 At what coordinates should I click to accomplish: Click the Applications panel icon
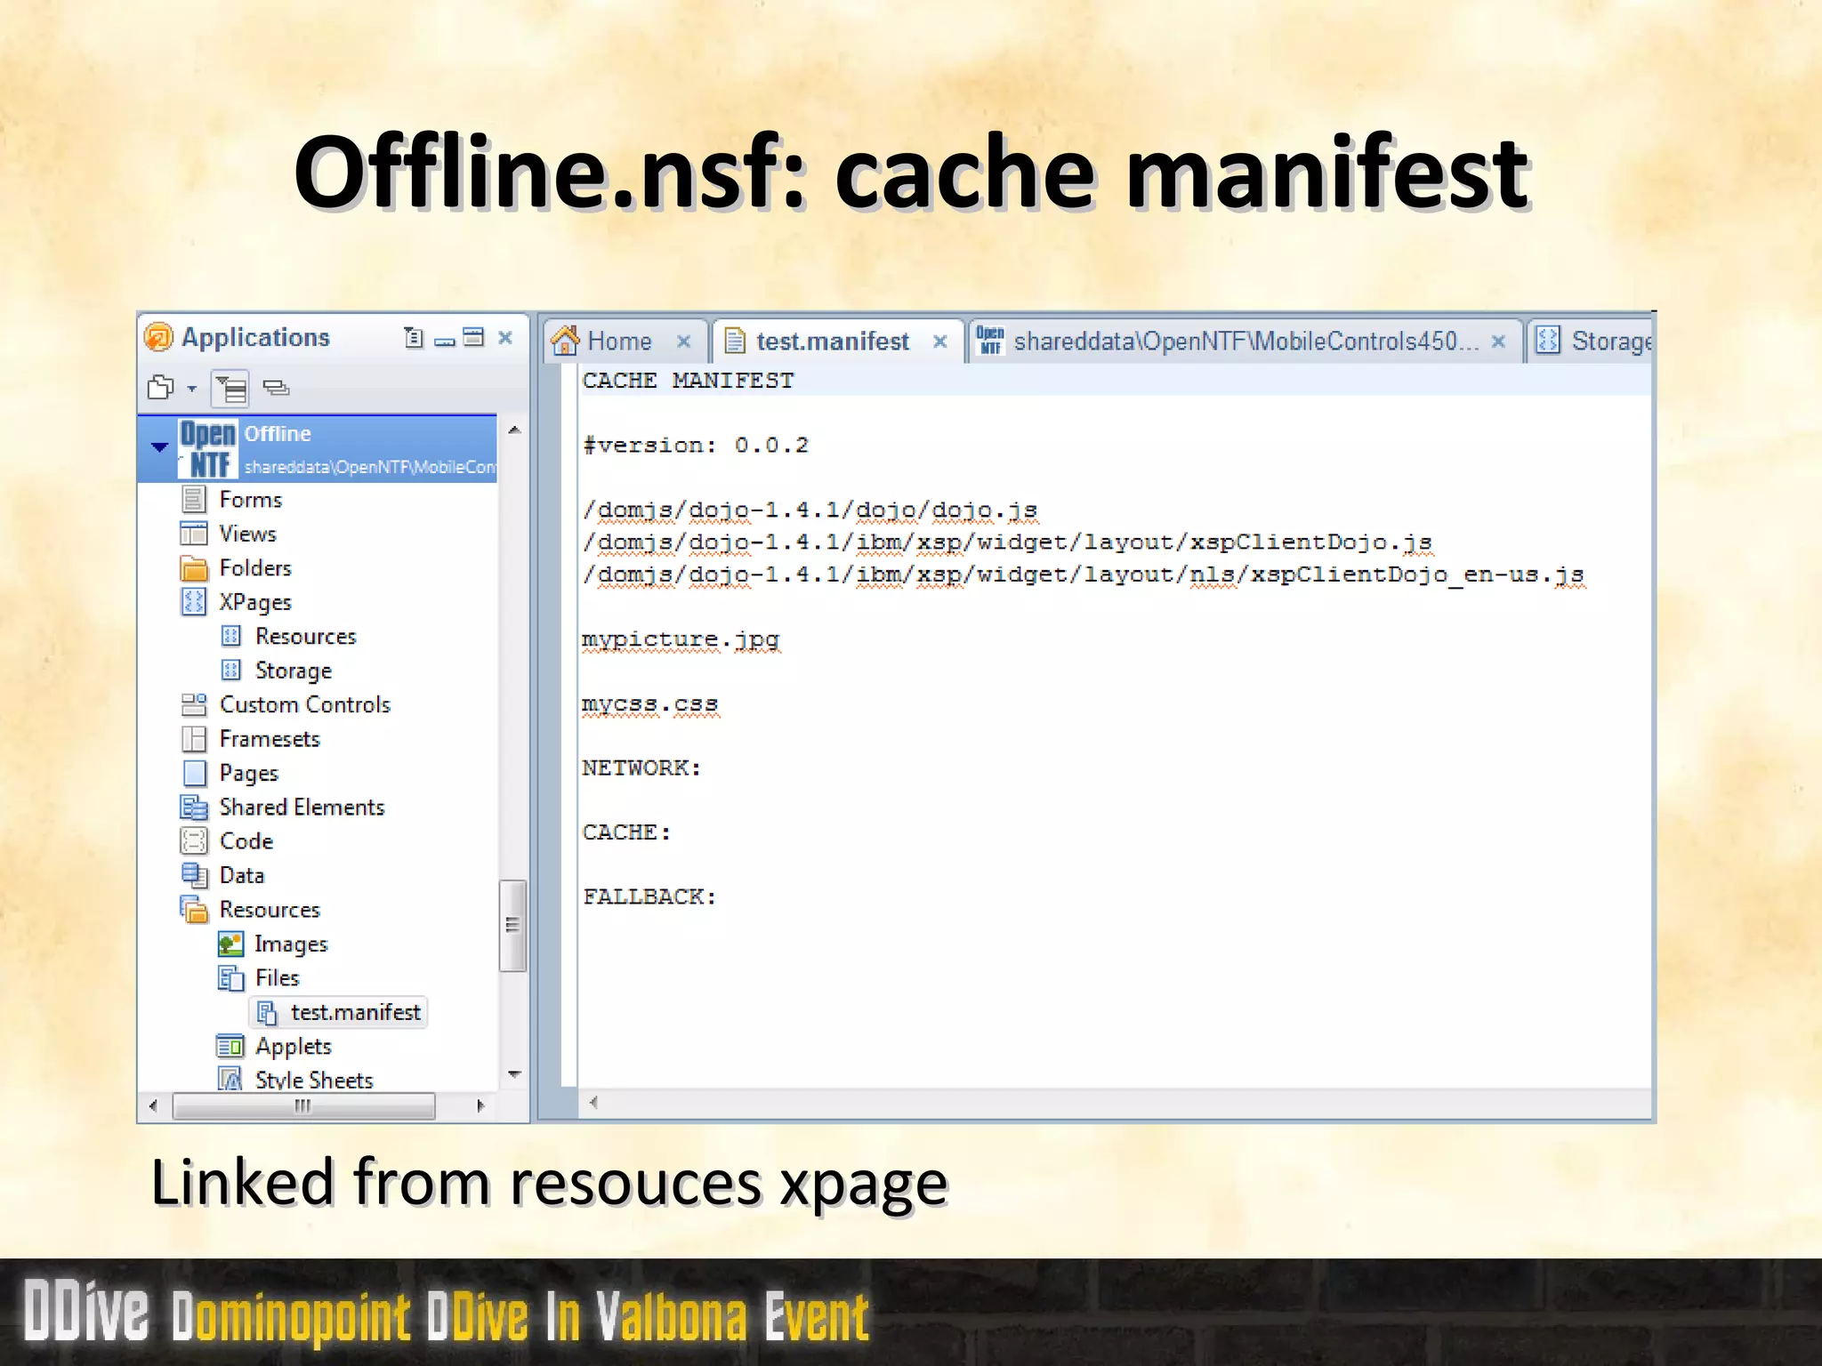[x=158, y=338]
